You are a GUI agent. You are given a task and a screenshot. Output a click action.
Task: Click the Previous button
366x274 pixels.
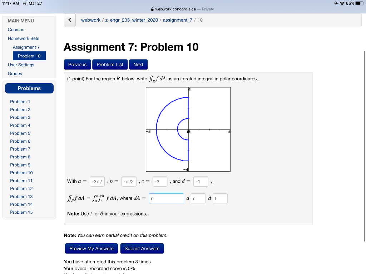[x=77, y=64]
